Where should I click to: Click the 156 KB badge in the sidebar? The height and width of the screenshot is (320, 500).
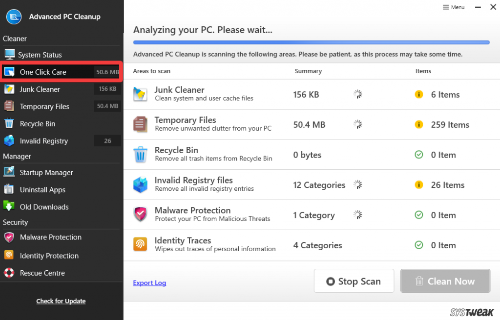pos(107,89)
